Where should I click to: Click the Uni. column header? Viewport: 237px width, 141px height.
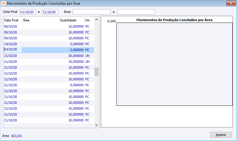[x=89, y=20]
